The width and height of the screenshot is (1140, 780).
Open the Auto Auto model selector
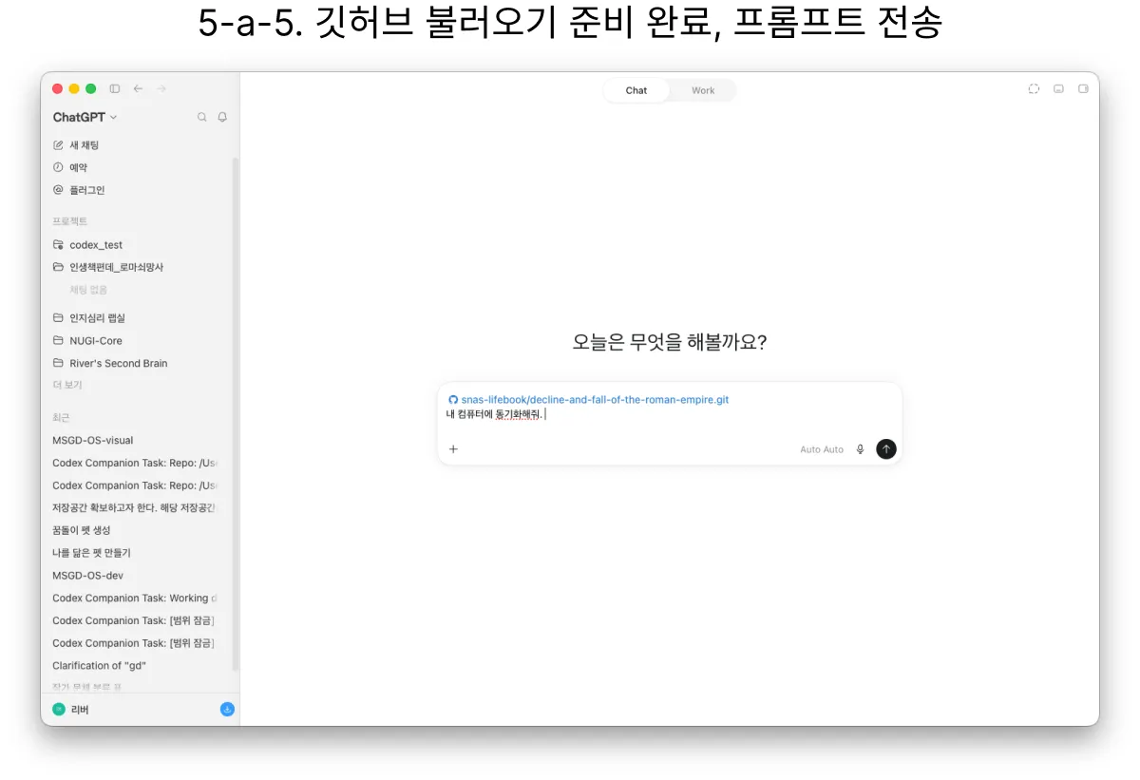[822, 449]
